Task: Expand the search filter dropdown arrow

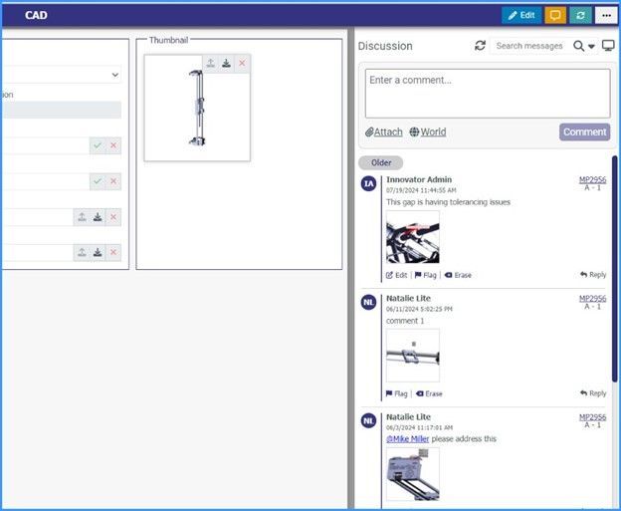Action: click(x=592, y=47)
